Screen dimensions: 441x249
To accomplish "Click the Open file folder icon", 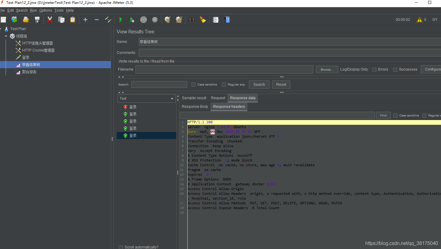I will [x=26, y=20].
